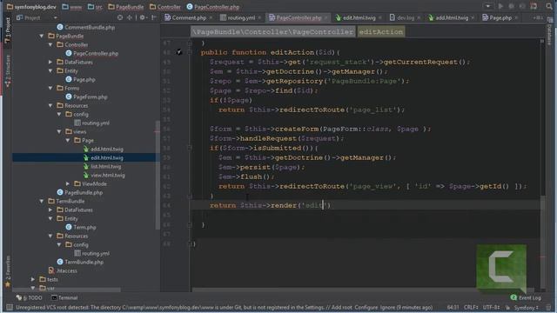Click PageController class path breadcrumb in editor
Viewport: 557px width, 313px height.
[x=272, y=32]
